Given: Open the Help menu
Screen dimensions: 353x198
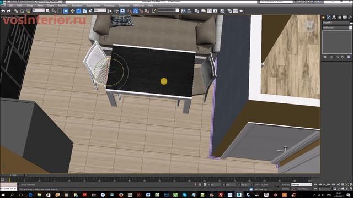Looking at the screenshot, I should 151,5.
